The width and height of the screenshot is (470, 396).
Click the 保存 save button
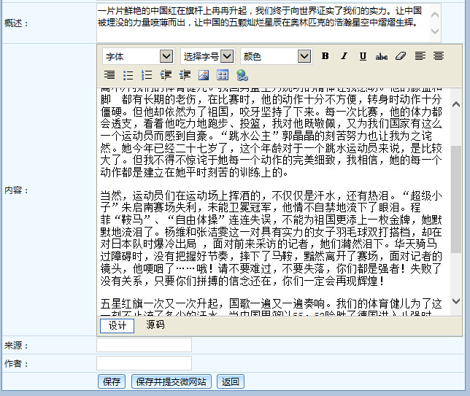pyautogui.click(x=112, y=381)
